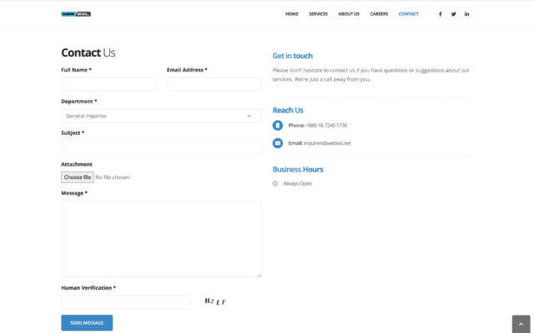Open the Services menu item
Screen dimensions: 534x333
tap(318, 14)
